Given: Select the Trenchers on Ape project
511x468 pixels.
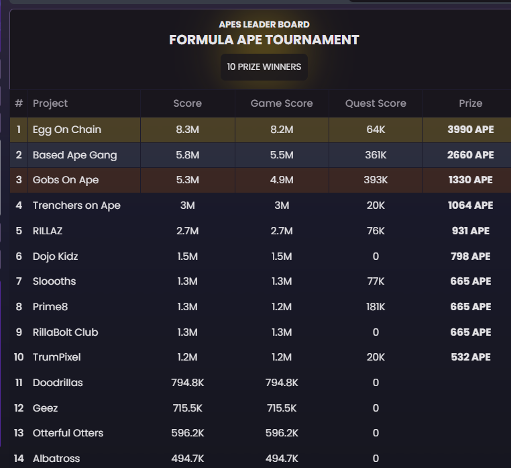Looking at the screenshot, I should [x=76, y=205].
